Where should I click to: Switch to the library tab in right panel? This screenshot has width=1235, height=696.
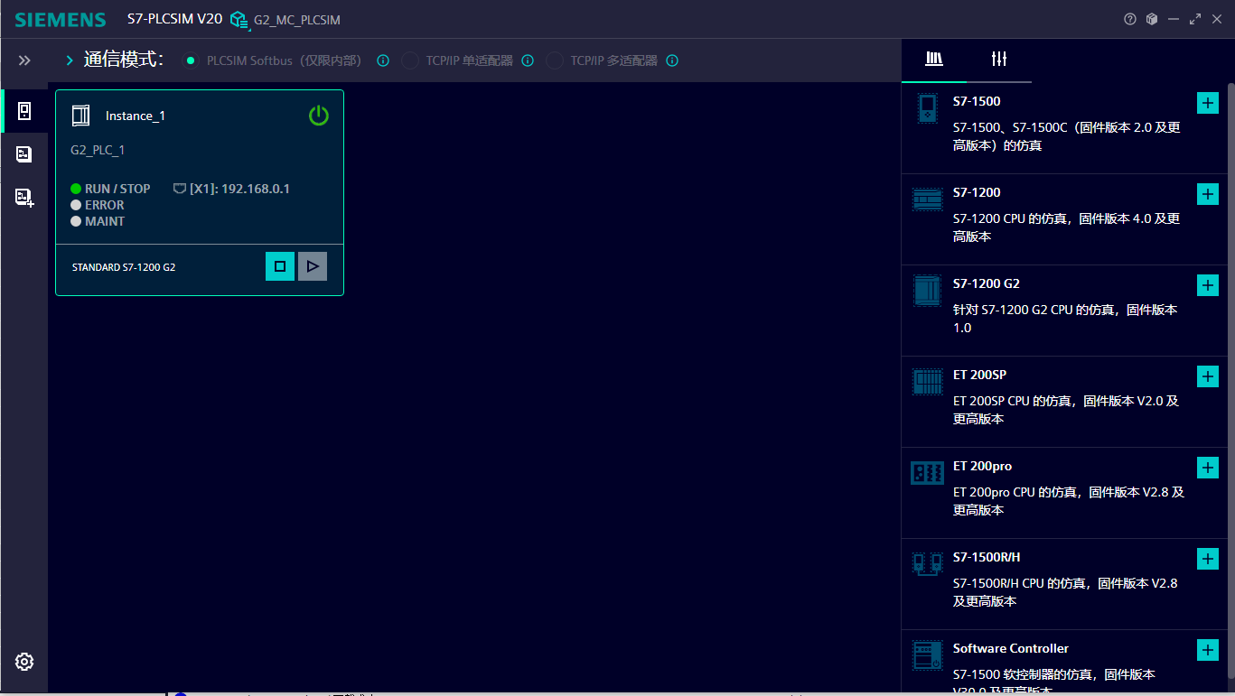point(934,60)
